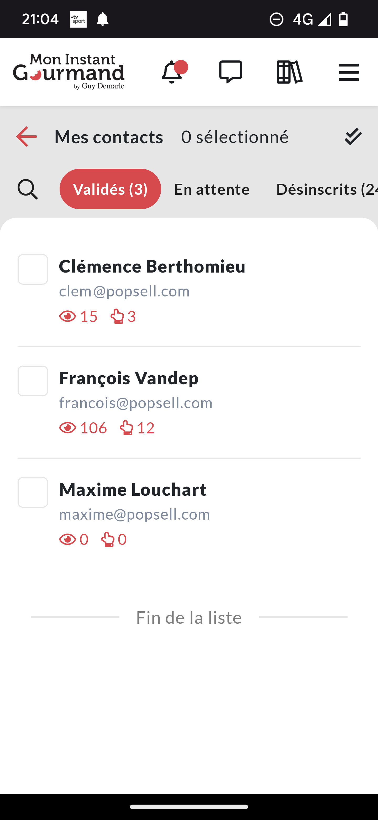Tick the Maxime Louchart checkbox
Screen dimensions: 378x820
point(33,492)
